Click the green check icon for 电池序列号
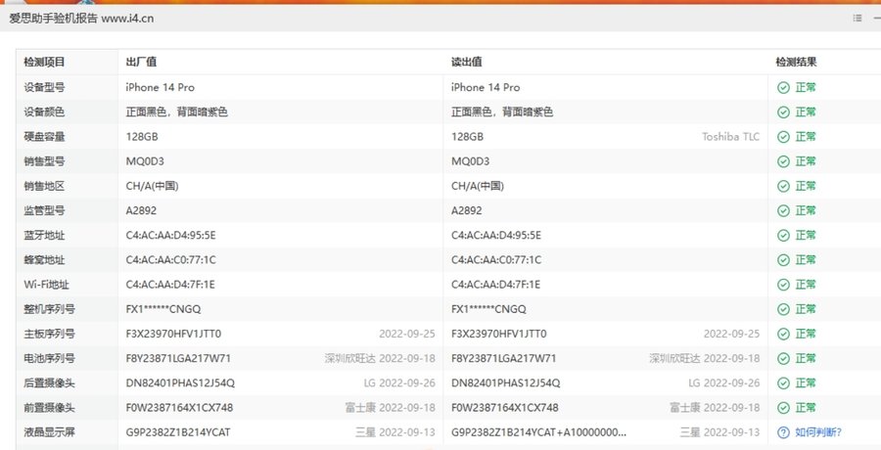 783,358
